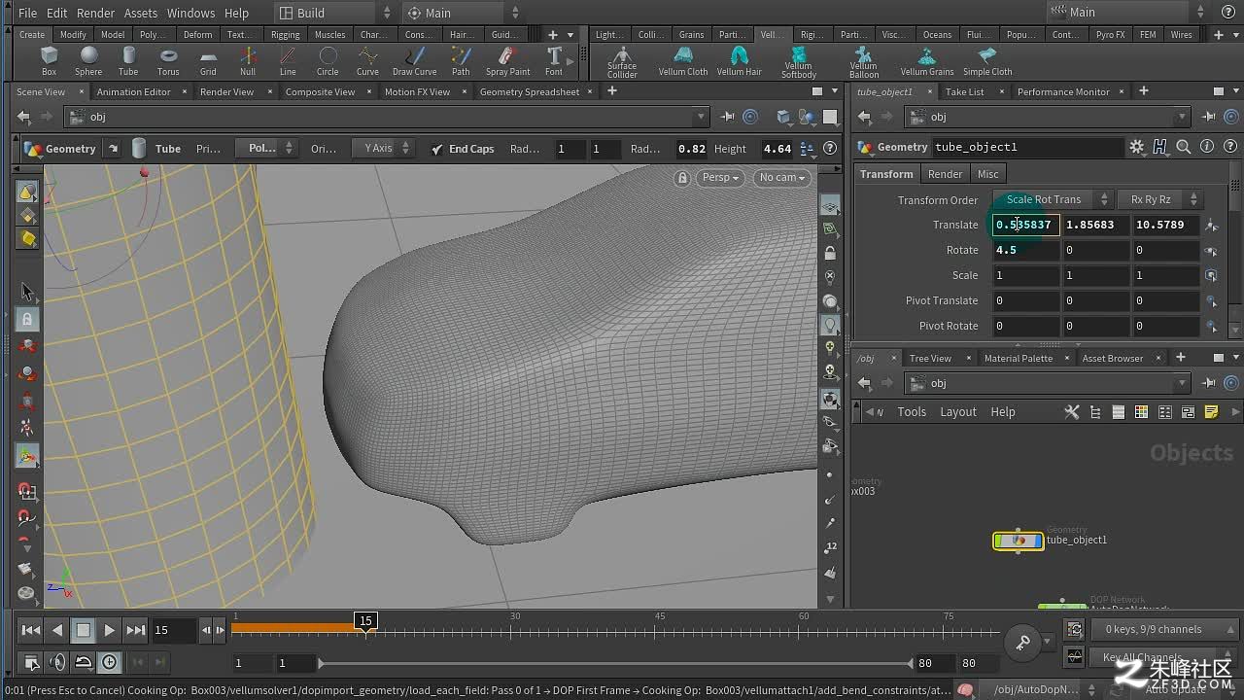This screenshot has width=1244, height=700.
Task: Toggle viewport lock camera icon
Action: pyautogui.click(x=682, y=178)
